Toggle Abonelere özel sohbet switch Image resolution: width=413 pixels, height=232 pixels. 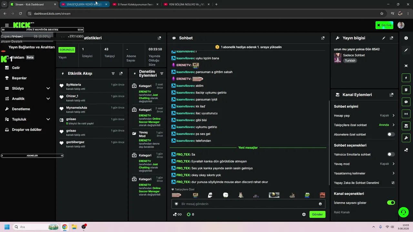[x=391, y=134]
